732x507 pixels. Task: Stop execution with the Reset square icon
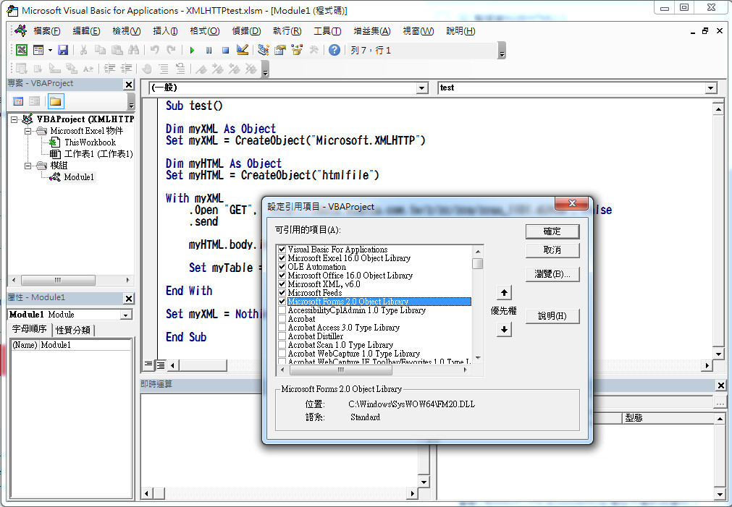tap(225, 50)
